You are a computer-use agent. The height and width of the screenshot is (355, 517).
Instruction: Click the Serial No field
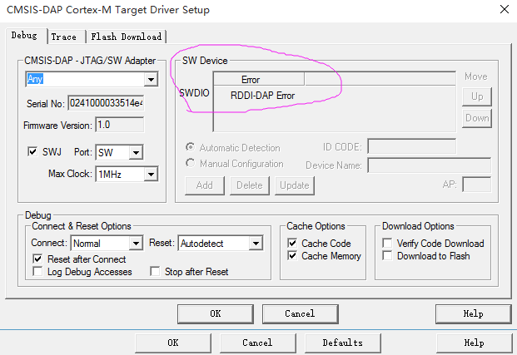pos(106,103)
